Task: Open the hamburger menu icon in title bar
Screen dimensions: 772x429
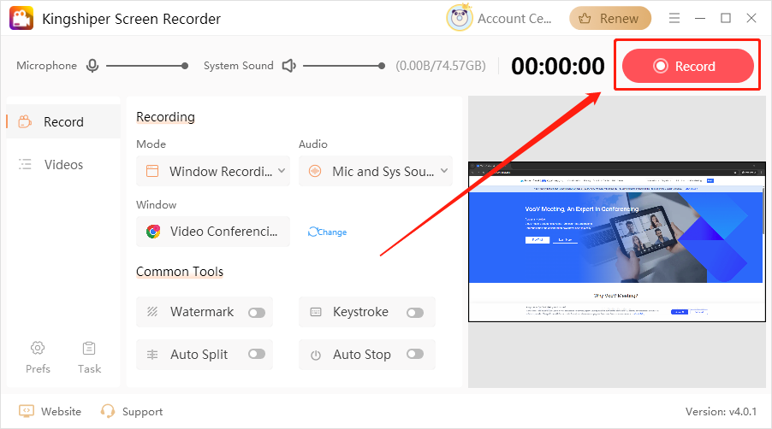Action: pos(674,18)
